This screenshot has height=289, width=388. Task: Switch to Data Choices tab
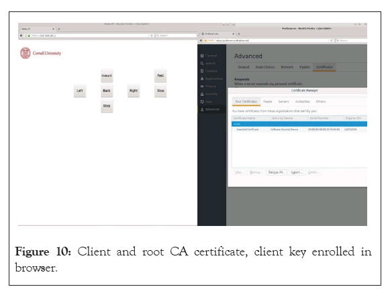click(265, 67)
